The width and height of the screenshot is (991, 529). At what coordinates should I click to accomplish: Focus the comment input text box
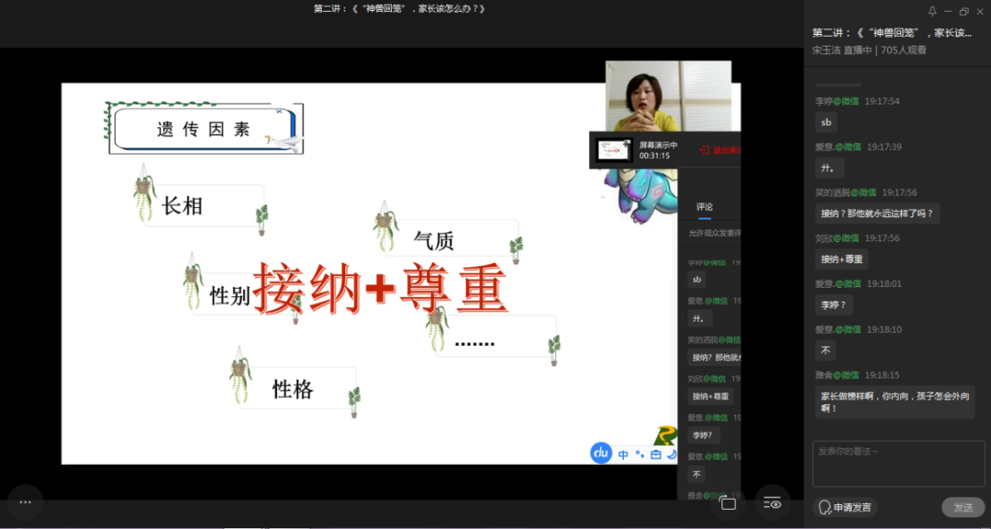898,463
